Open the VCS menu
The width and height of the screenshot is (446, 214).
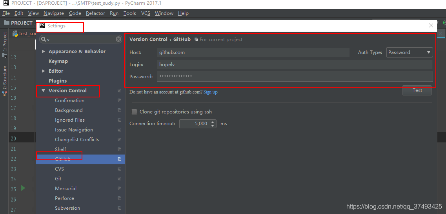click(146, 13)
